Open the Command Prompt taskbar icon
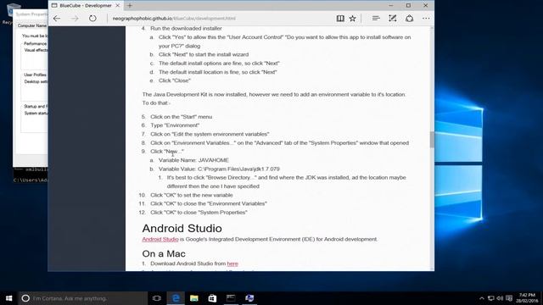Screen dimensions: 543x305 point(231,298)
